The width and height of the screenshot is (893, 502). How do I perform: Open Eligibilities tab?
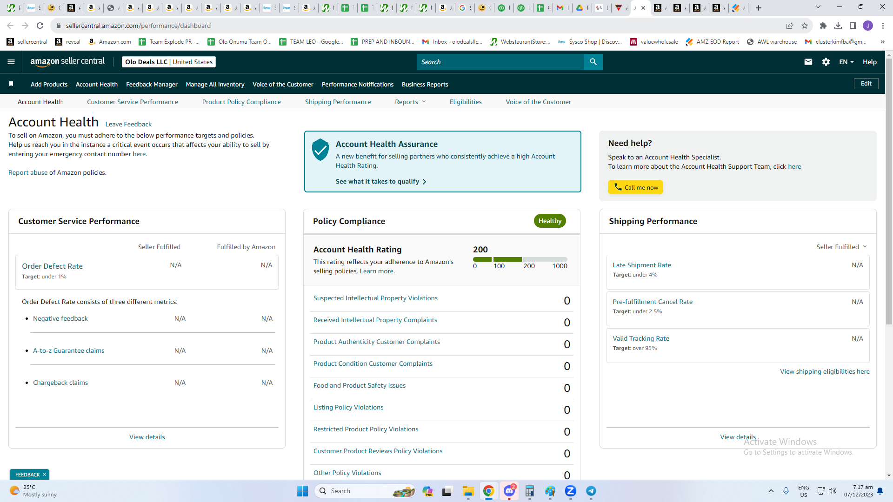(x=466, y=102)
